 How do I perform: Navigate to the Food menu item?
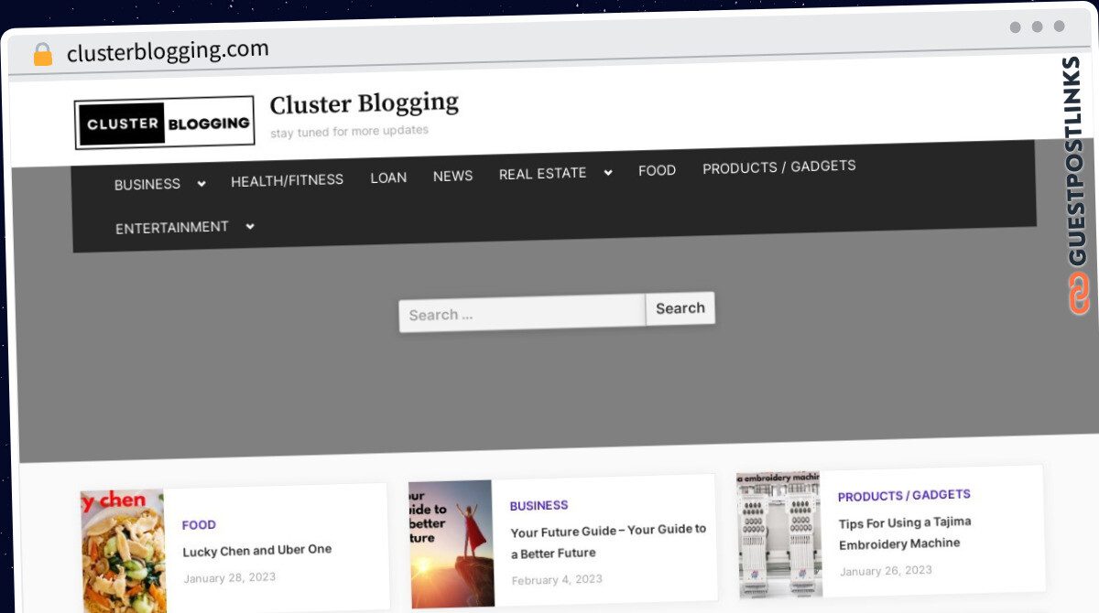pyautogui.click(x=658, y=170)
